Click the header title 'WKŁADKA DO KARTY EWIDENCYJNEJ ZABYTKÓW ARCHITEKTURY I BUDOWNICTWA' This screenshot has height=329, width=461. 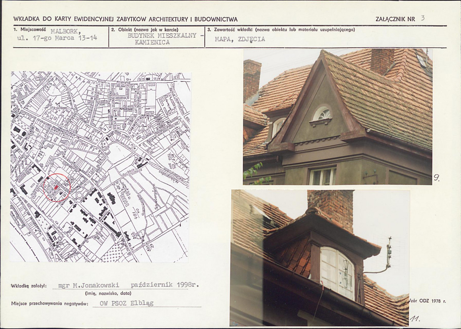(x=126, y=19)
